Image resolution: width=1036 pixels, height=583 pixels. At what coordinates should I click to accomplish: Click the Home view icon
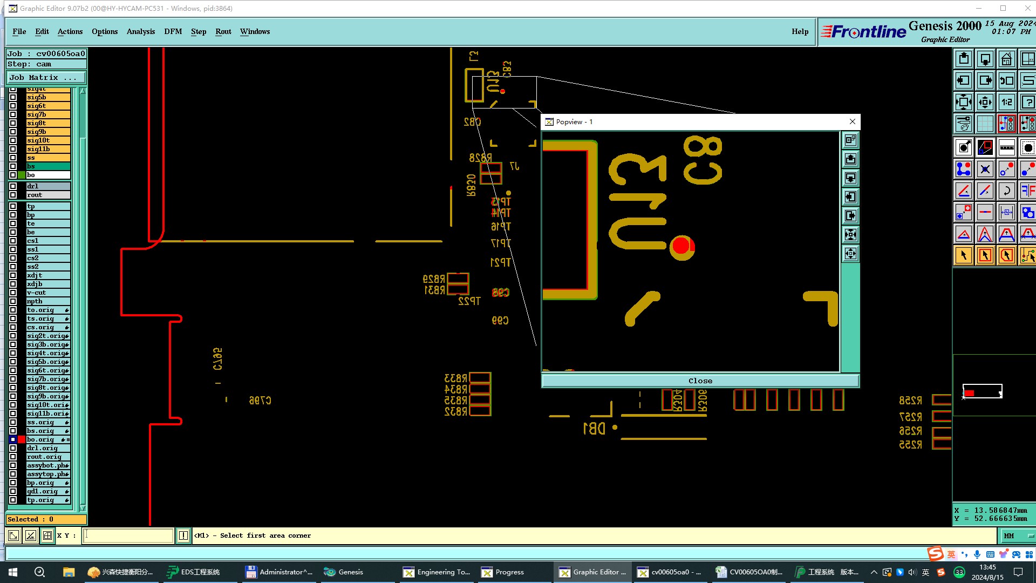click(x=1006, y=59)
